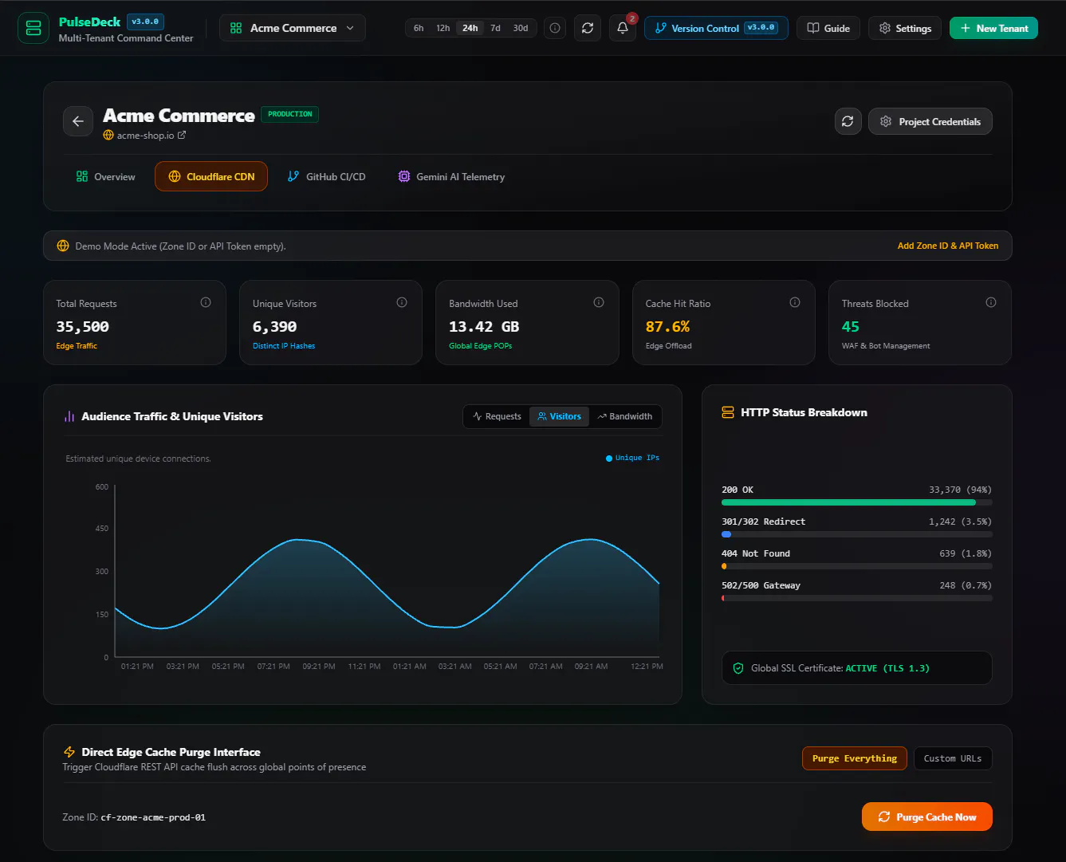Open the Cloudflare CDN tab
Viewport: 1066px width, 862px height.
click(x=211, y=177)
